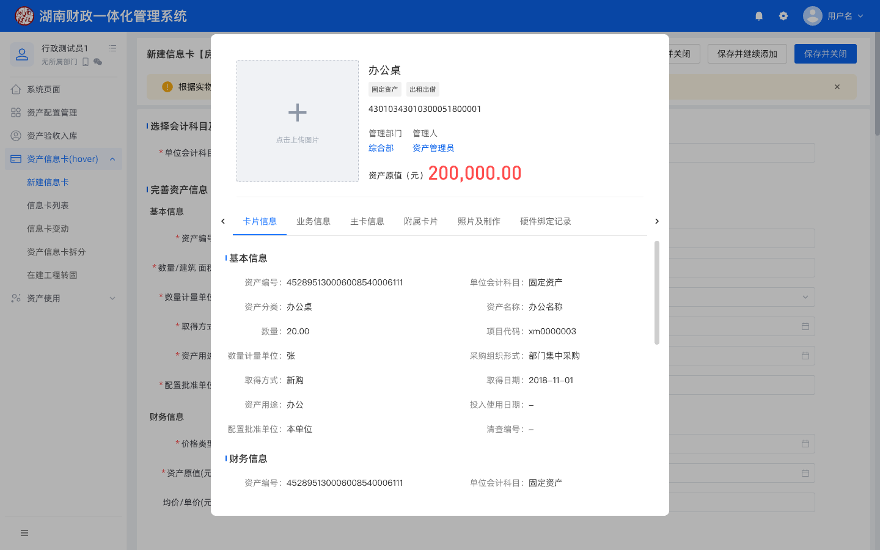The image size is (880, 550).
Task: Click the plus icon to upload image
Action: point(298,113)
